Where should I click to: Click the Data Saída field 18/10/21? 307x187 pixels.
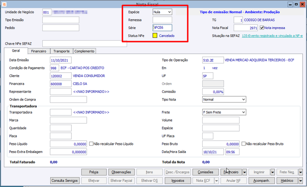pos(213,152)
